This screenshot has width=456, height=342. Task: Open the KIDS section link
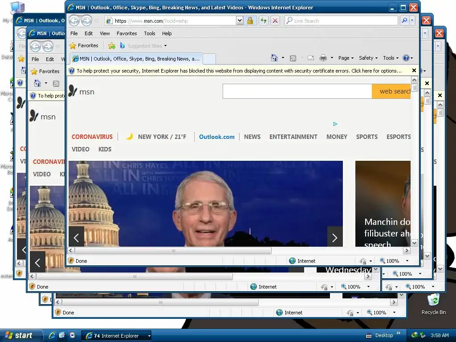pos(105,149)
